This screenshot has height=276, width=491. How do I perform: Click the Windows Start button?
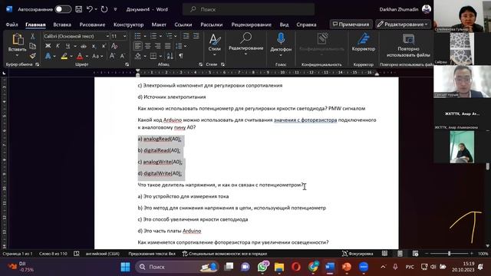tap(125, 267)
